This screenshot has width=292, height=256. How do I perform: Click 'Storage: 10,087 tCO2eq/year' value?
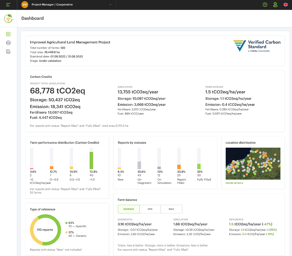[x=142, y=99]
